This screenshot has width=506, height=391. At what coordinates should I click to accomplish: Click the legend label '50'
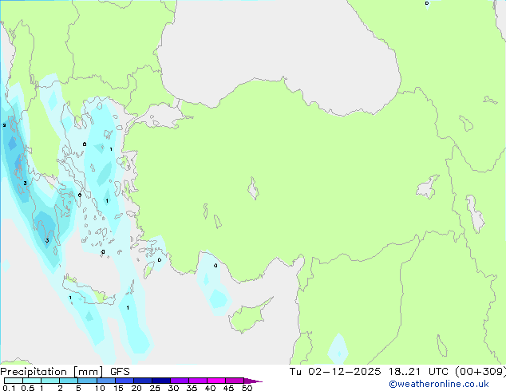click(247, 388)
